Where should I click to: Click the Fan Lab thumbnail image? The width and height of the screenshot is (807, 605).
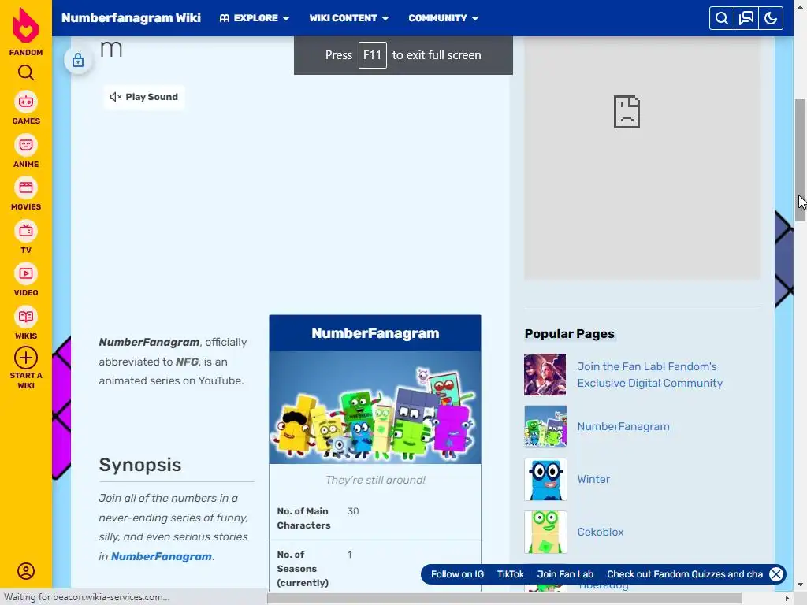545,374
